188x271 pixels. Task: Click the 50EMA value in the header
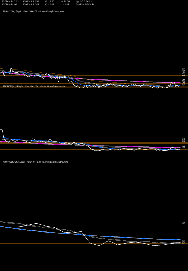8,5
